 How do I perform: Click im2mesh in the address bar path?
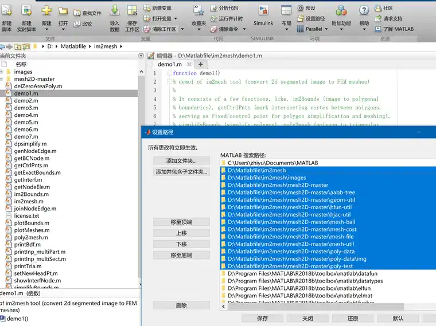point(106,46)
